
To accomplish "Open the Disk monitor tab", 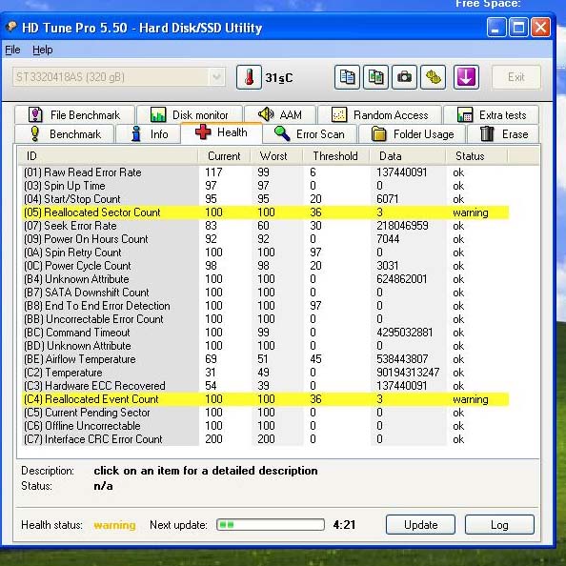I will [190, 115].
